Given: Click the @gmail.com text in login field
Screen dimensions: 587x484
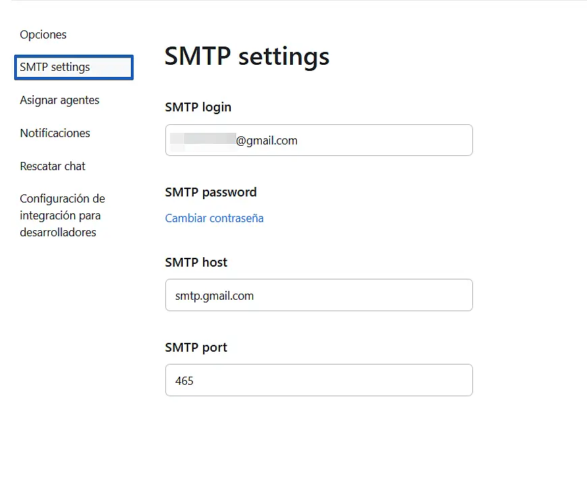Looking at the screenshot, I should point(267,140).
